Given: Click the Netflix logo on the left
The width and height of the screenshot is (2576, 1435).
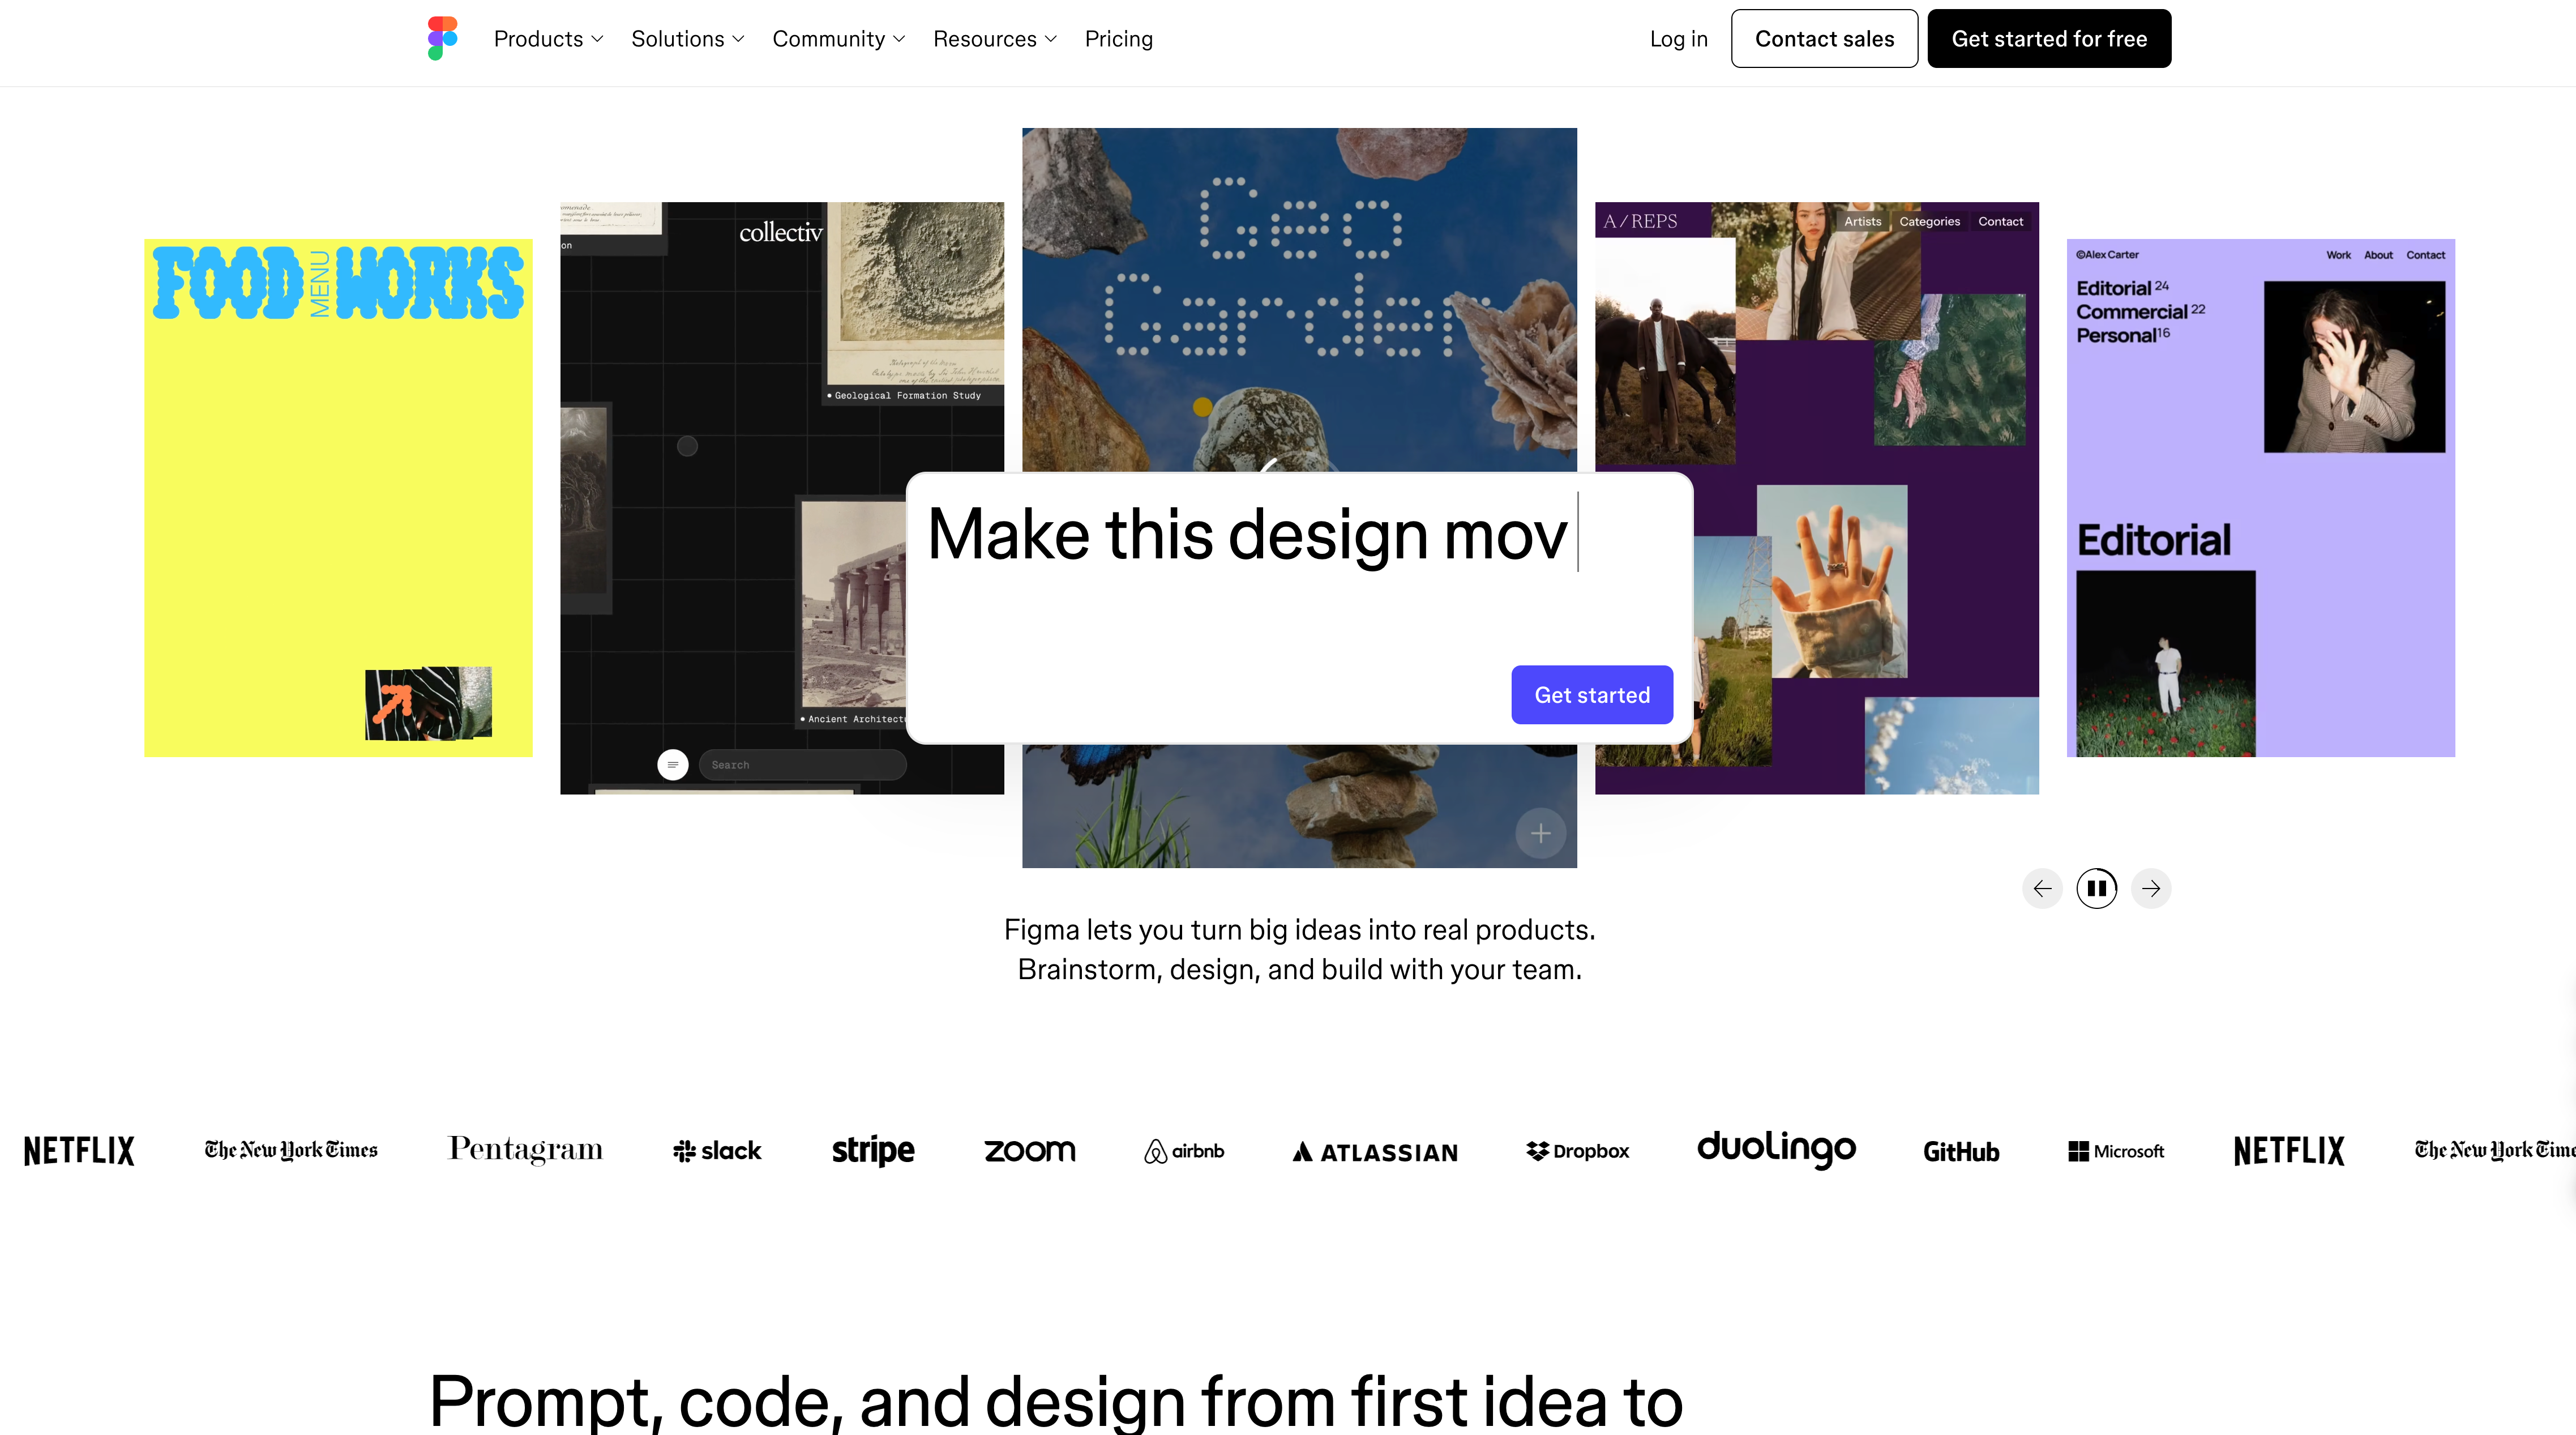Looking at the screenshot, I should 79,1151.
